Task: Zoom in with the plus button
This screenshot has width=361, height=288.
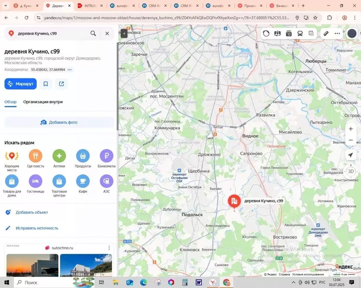Action: (350, 129)
